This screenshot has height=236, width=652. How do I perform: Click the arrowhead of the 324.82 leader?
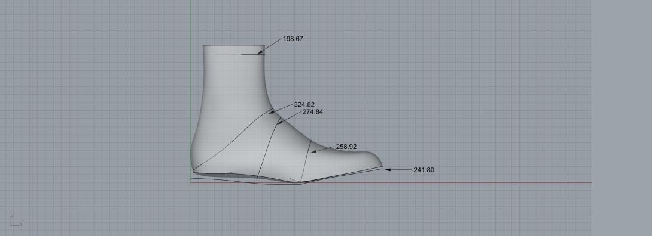pos(272,111)
